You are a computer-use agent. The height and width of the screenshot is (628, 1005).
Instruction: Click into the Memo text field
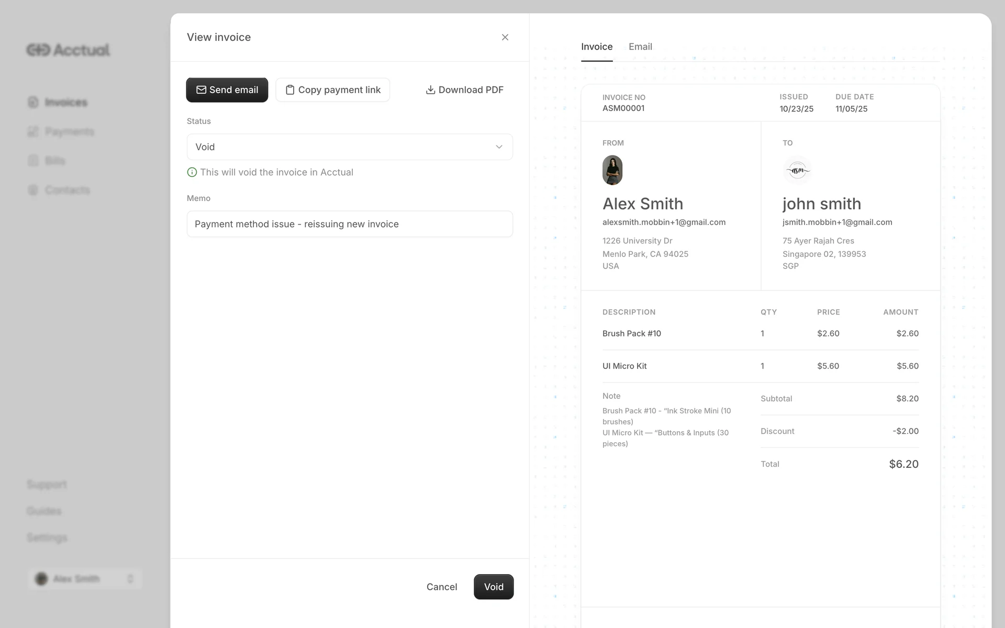350,224
